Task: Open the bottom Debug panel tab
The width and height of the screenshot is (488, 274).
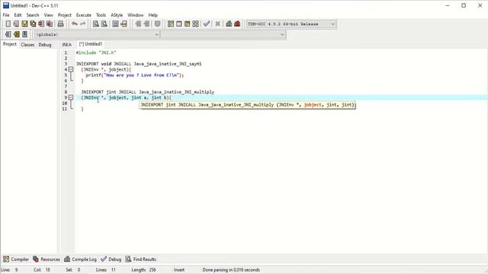Action: click(111, 259)
